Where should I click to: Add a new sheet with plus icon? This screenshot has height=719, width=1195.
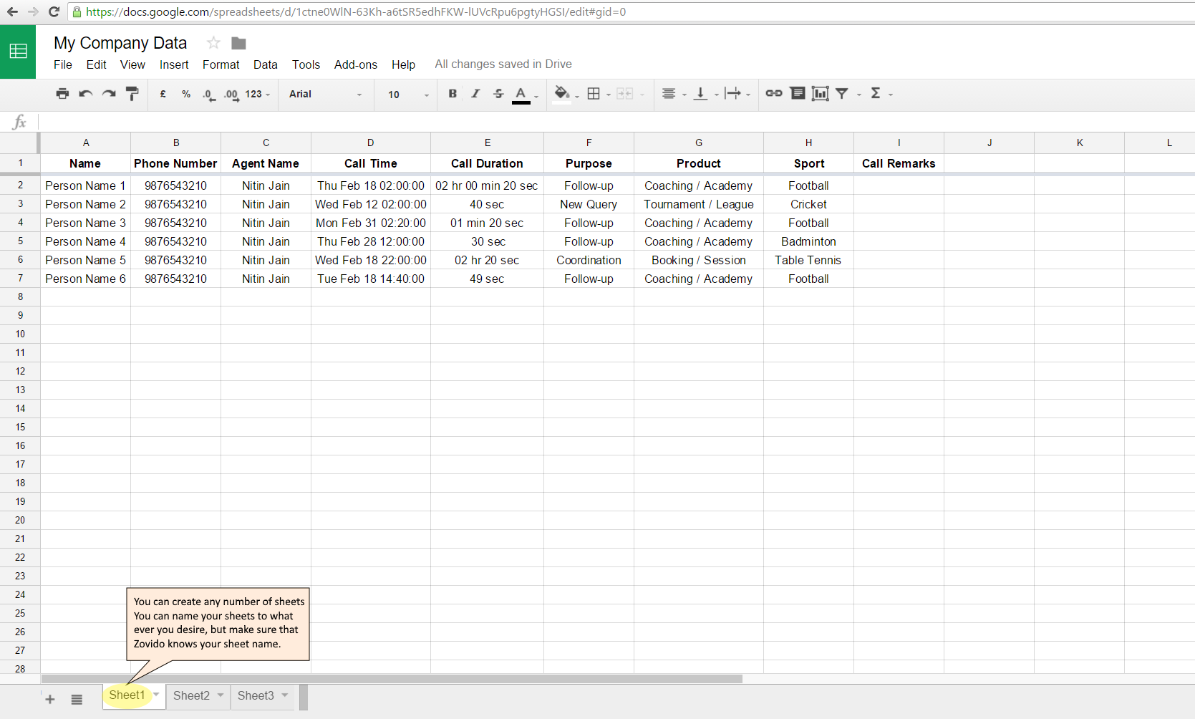coord(50,699)
